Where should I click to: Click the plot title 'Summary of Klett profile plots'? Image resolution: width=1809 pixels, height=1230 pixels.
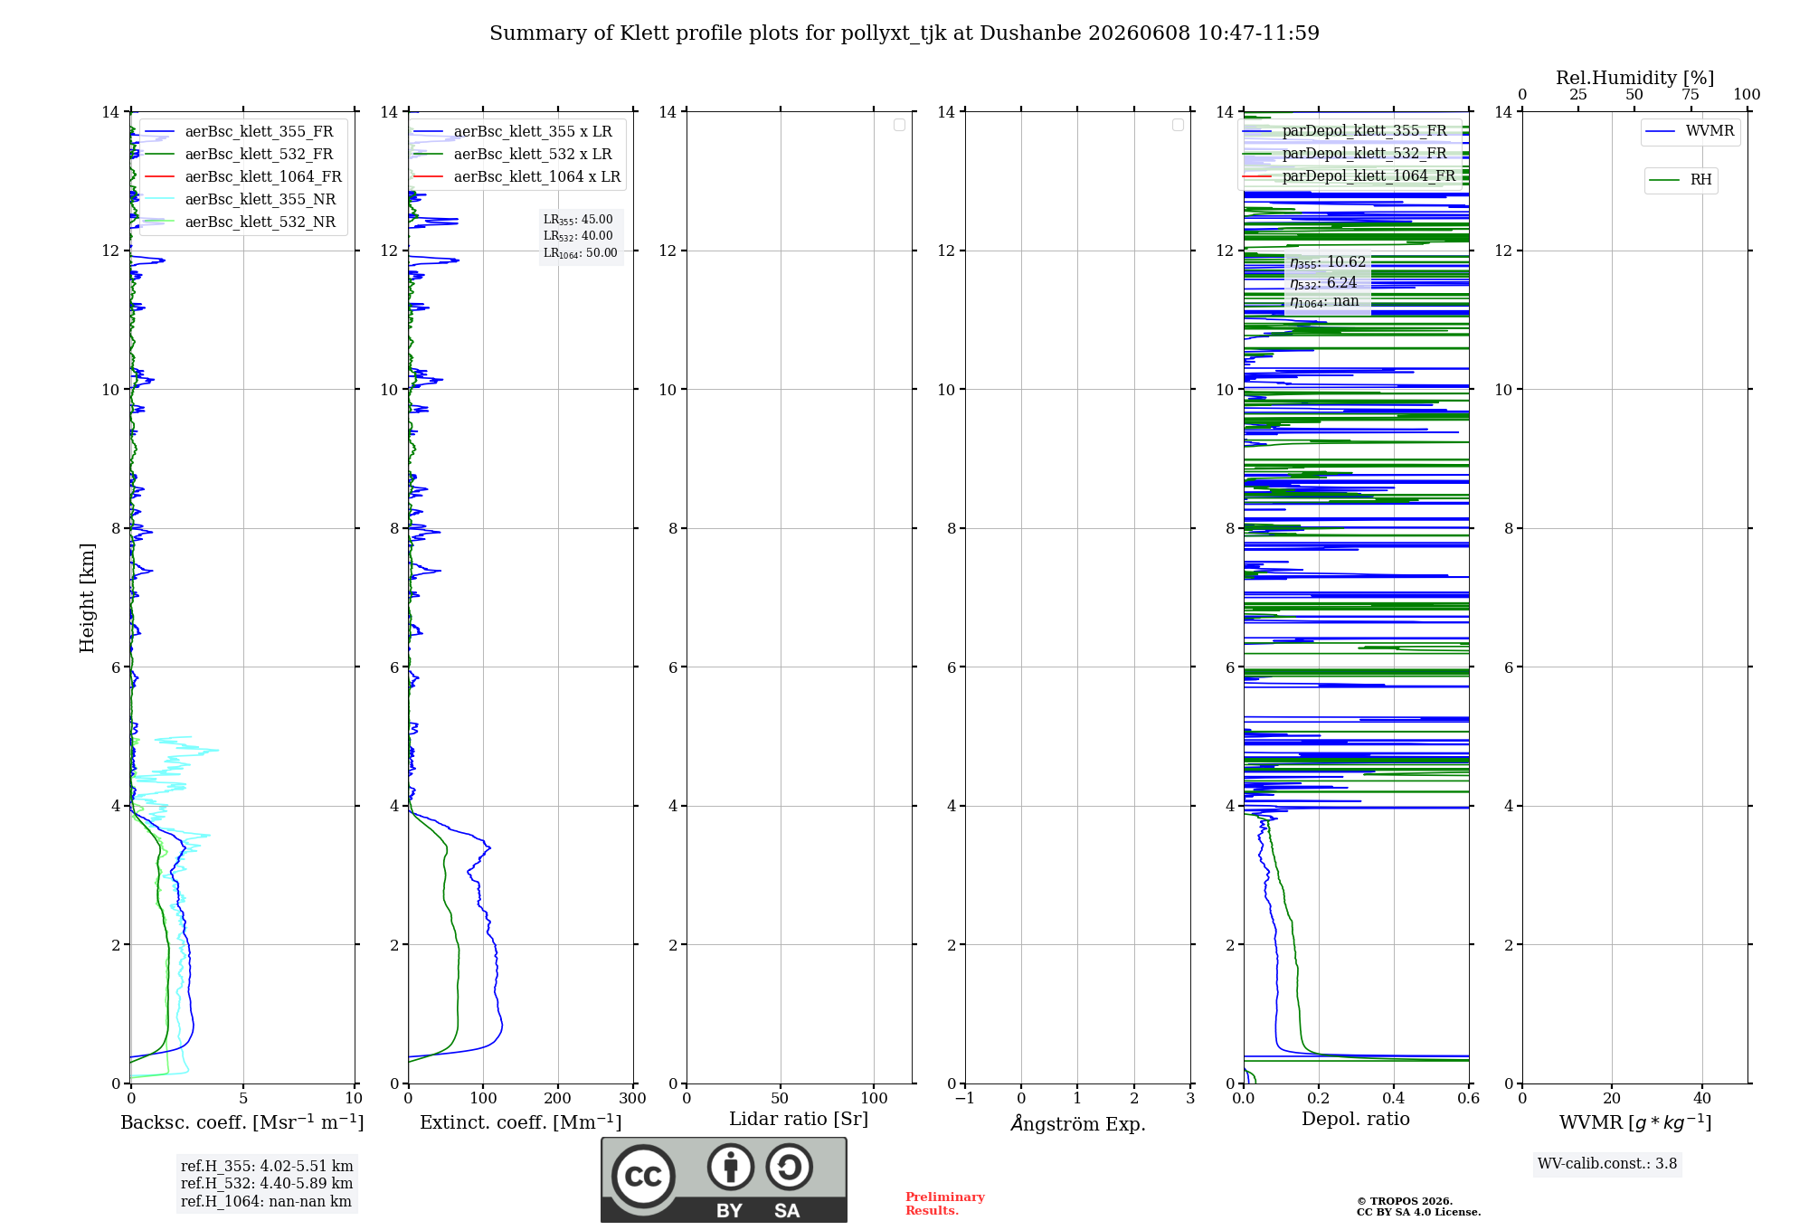pos(904,33)
